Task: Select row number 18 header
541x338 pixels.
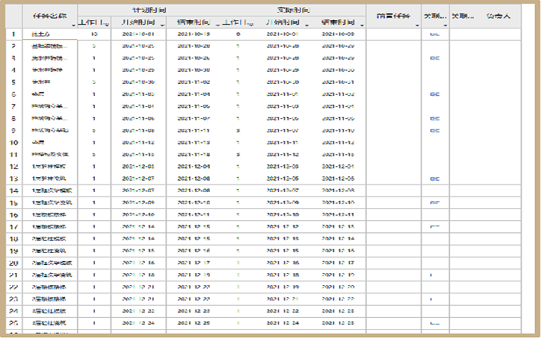Action: [14, 239]
